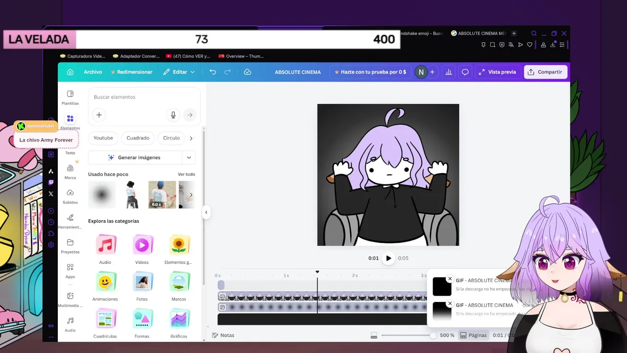Open the N profile avatar

(421, 72)
